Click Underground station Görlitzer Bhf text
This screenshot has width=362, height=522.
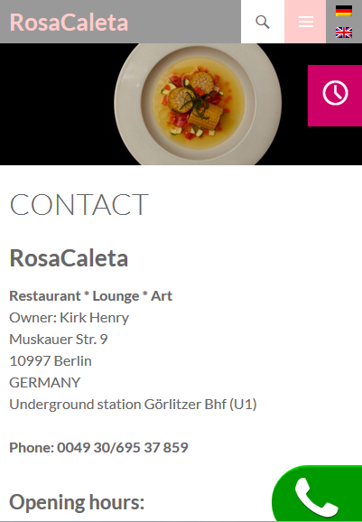[x=133, y=405]
